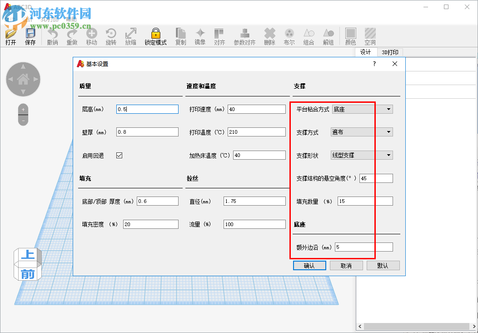478x333 pixels.
Task: Click the top (上) face of view cube
Action: pos(28,255)
